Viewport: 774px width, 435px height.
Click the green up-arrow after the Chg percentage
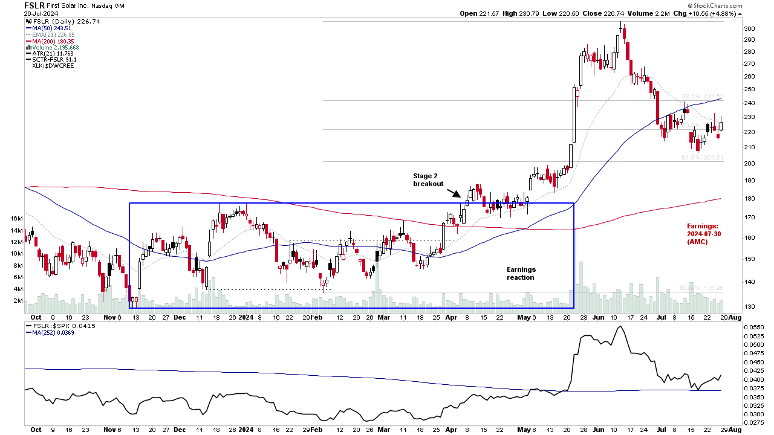[x=739, y=13]
